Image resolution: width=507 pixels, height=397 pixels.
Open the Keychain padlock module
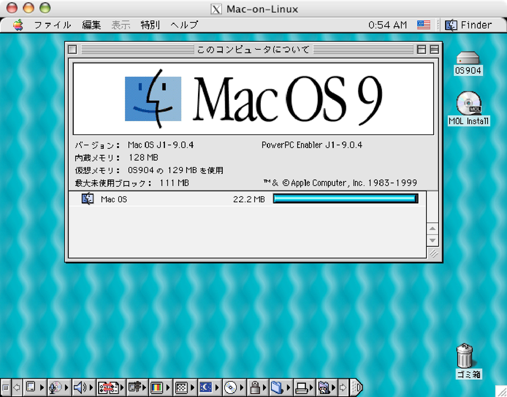click(x=255, y=387)
